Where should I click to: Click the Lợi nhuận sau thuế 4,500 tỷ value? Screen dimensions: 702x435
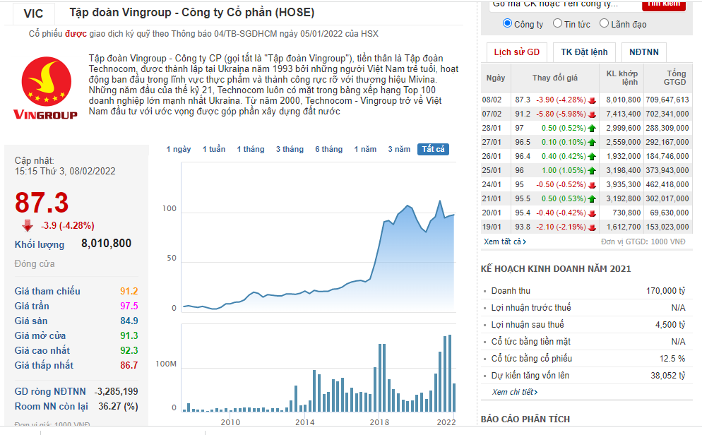pos(670,325)
